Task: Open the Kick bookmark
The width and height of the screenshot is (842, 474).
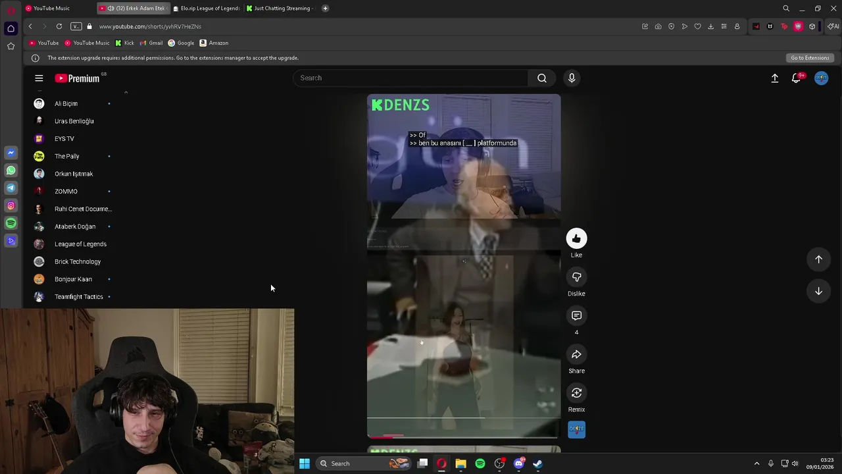Action: 124,43
